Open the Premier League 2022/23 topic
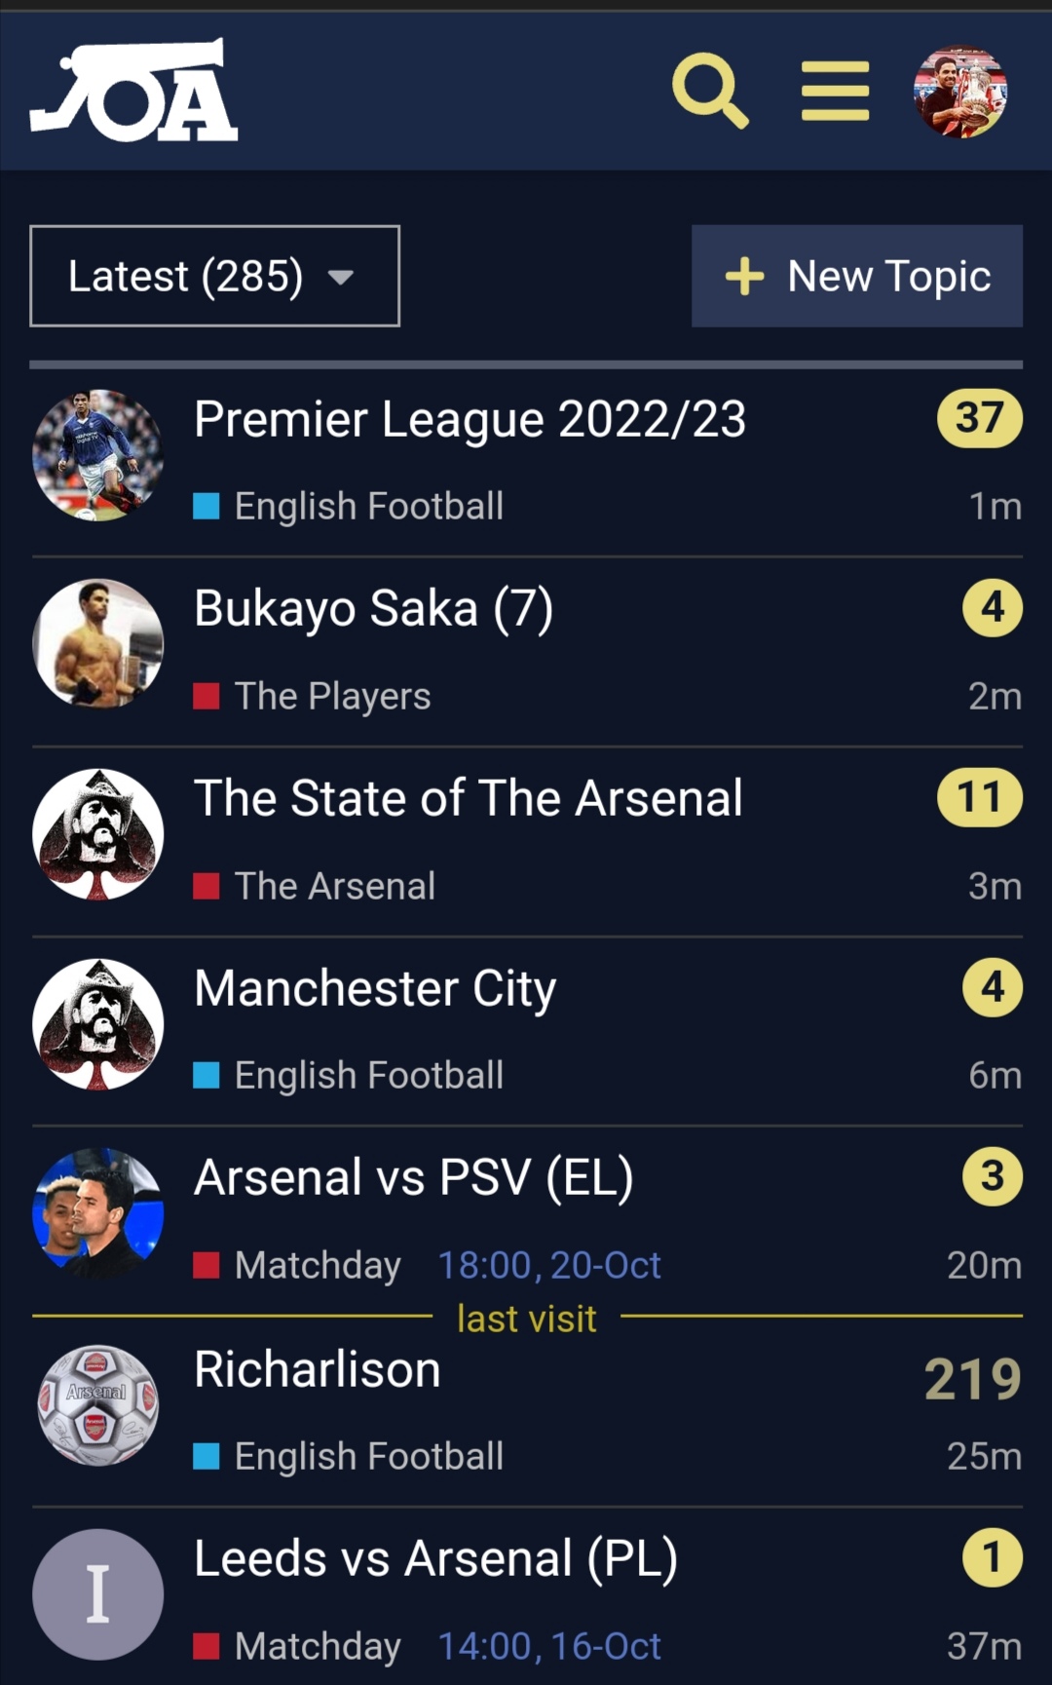 (470, 419)
